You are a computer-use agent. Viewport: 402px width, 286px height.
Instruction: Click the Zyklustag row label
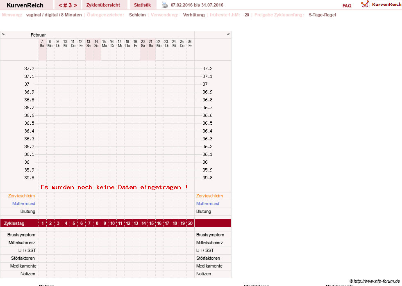(x=14, y=223)
